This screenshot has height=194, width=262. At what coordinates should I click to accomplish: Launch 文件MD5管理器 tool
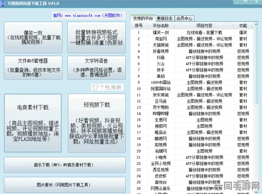point(33,68)
